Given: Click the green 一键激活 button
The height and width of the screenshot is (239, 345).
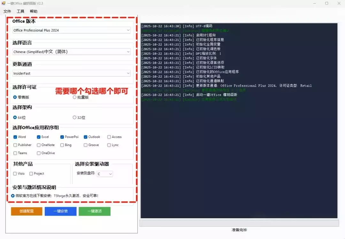Looking at the screenshot, I should (95, 211).
